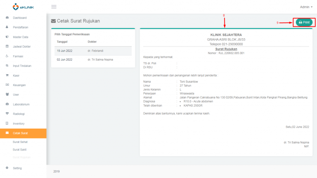Viewport: 317px width, 178px height.
Task: Click the Kasir shopping cart icon
Action: click(x=7, y=75)
